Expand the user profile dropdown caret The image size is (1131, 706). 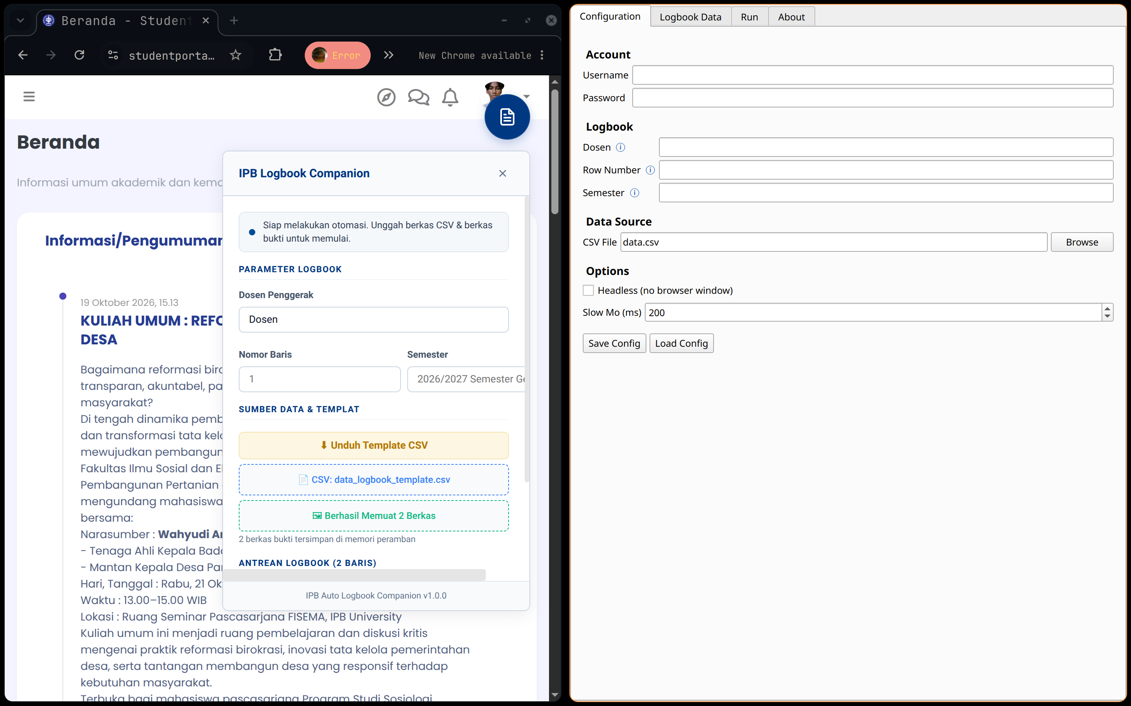[x=527, y=96]
